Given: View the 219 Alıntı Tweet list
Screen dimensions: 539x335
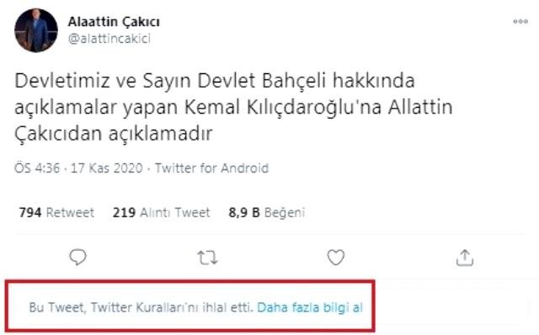Looking at the screenshot, I should point(161,212).
